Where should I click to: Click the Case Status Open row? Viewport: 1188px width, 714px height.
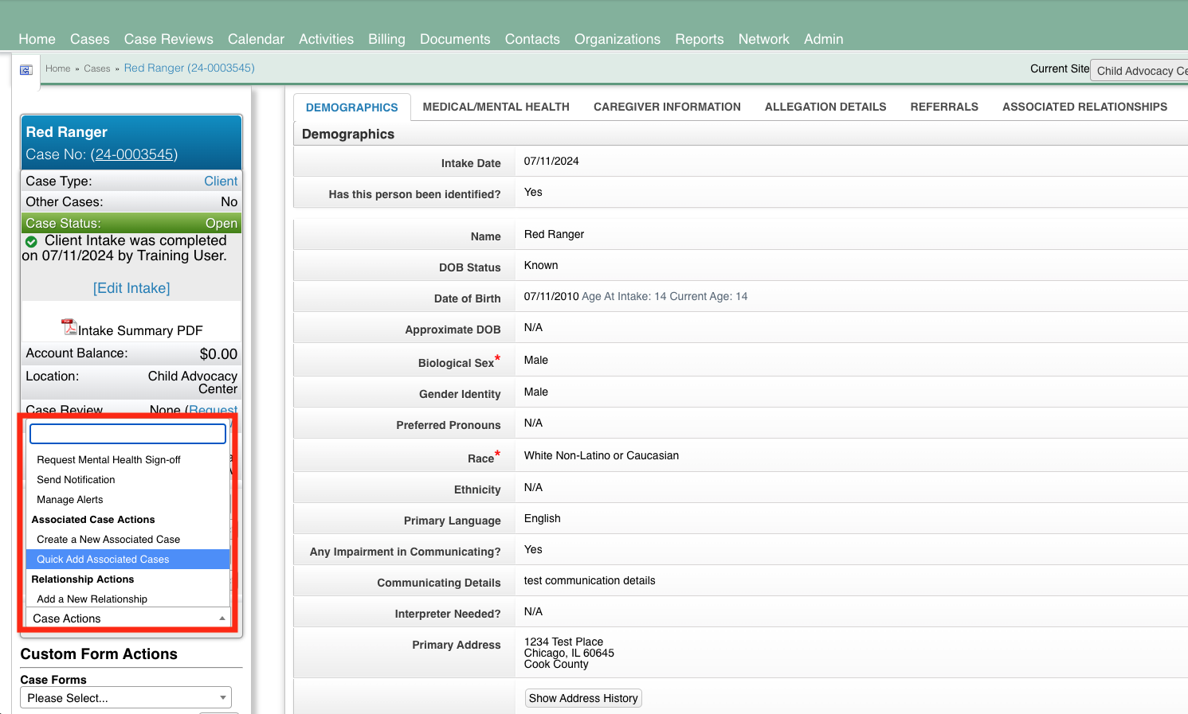tap(131, 224)
